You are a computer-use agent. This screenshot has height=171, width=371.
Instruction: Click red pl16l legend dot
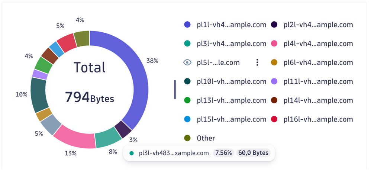click(x=275, y=119)
